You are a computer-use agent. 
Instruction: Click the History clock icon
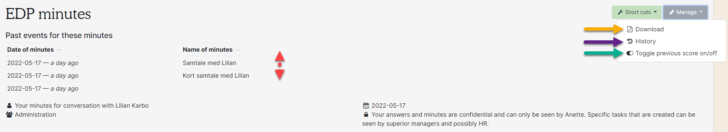pos(630,41)
